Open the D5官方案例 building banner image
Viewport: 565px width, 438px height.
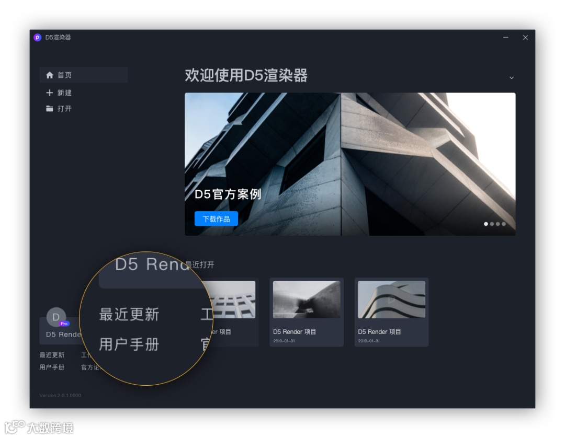[350, 164]
